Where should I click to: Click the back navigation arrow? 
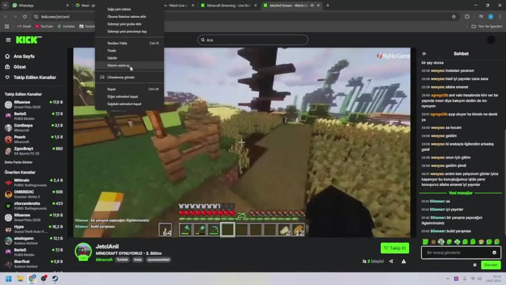(x=6, y=17)
